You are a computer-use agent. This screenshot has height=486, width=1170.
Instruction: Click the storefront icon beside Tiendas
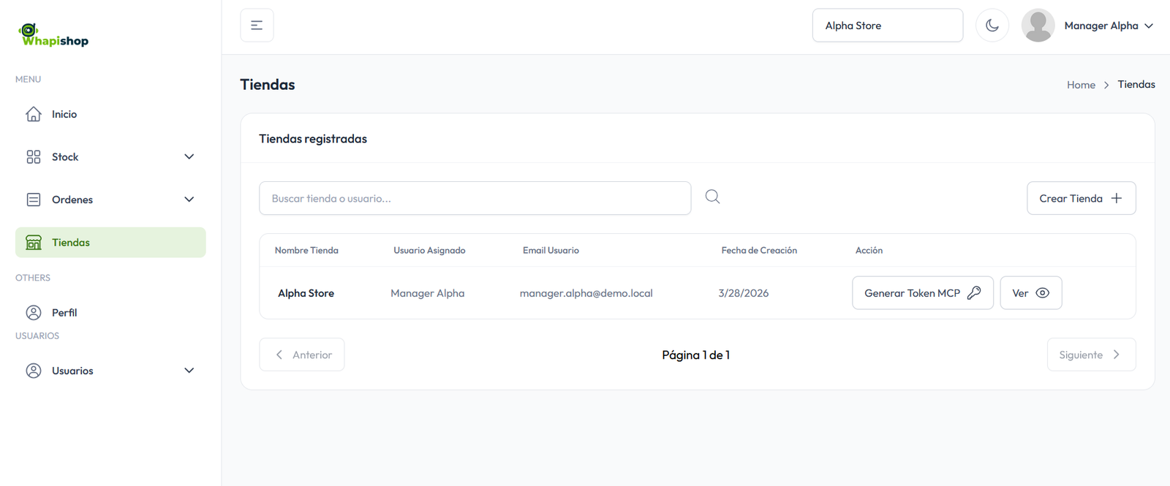34,243
